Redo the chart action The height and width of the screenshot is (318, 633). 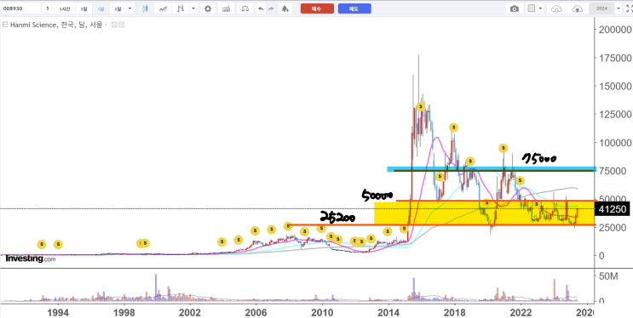click(271, 9)
